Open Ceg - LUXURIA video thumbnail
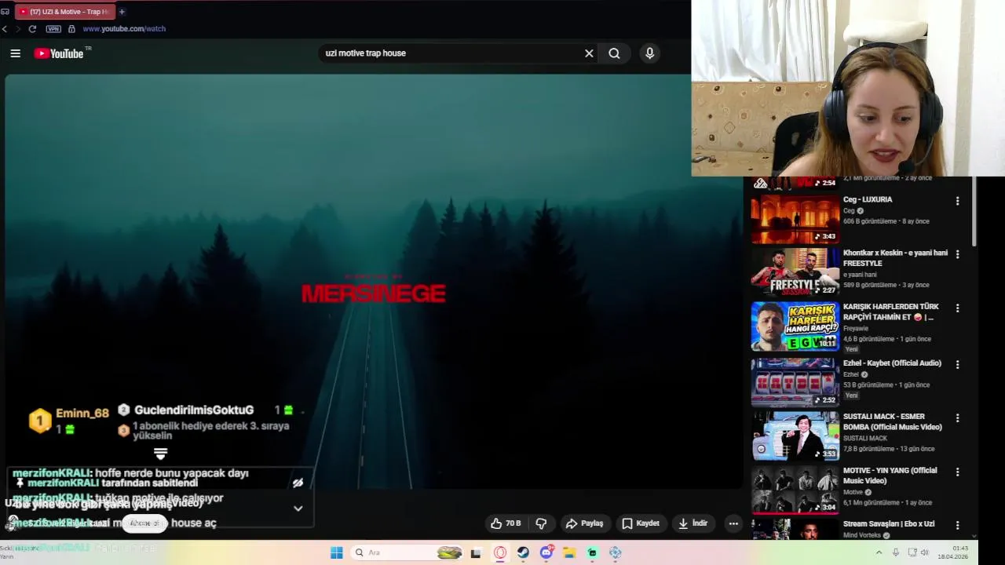 [x=795, y=218]
